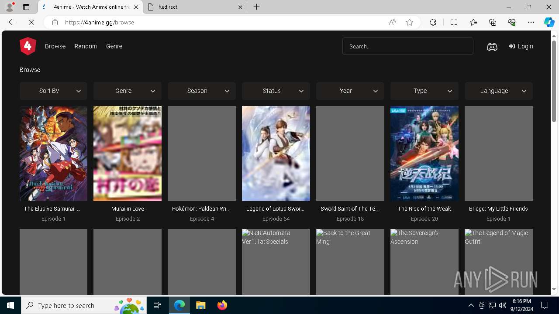Open the Discord link icon
This screenshot has height=314, width=559.
coord(492,47)
